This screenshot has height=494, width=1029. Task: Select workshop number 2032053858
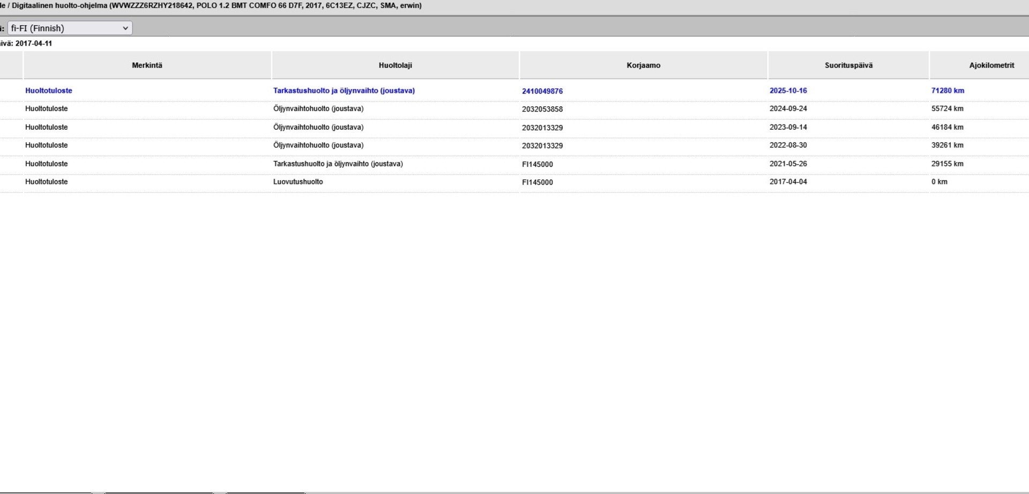[542, 109]
